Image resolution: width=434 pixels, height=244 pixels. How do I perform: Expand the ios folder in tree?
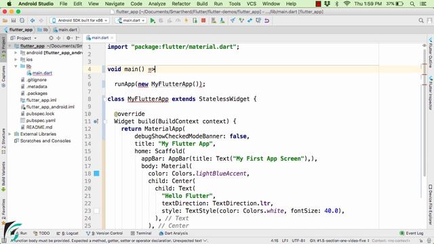pyautogui.click(x=16, y=60)
